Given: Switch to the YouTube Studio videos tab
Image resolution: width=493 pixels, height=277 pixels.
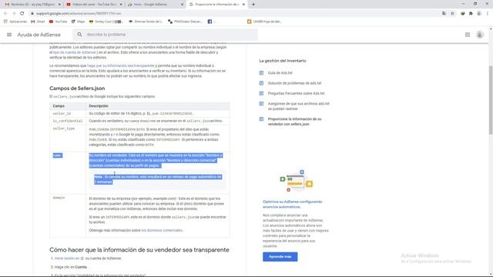Looking at the screenshot, I should 93,5.
